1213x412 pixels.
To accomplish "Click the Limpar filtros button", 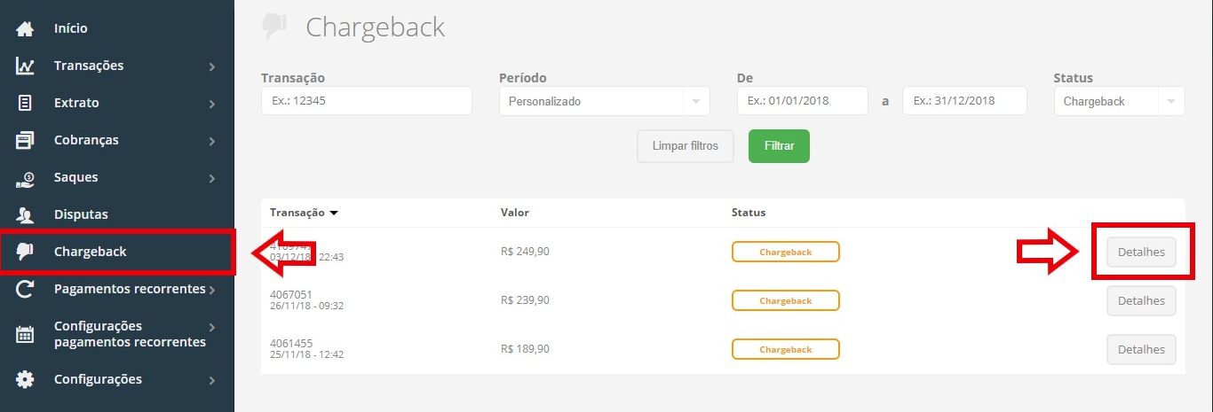I will tap(686, 145).
